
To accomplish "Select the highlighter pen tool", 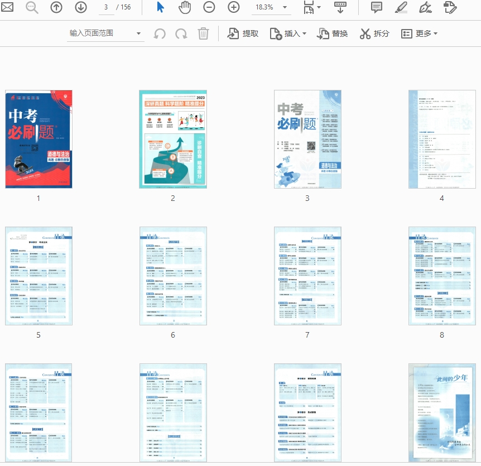I will pyautogui.click(x=401, y=7).
